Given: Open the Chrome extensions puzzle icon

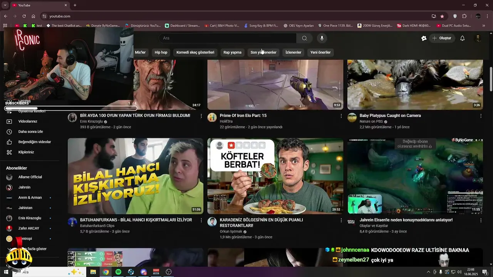Looking at the screenshot, I should (464, 16).
